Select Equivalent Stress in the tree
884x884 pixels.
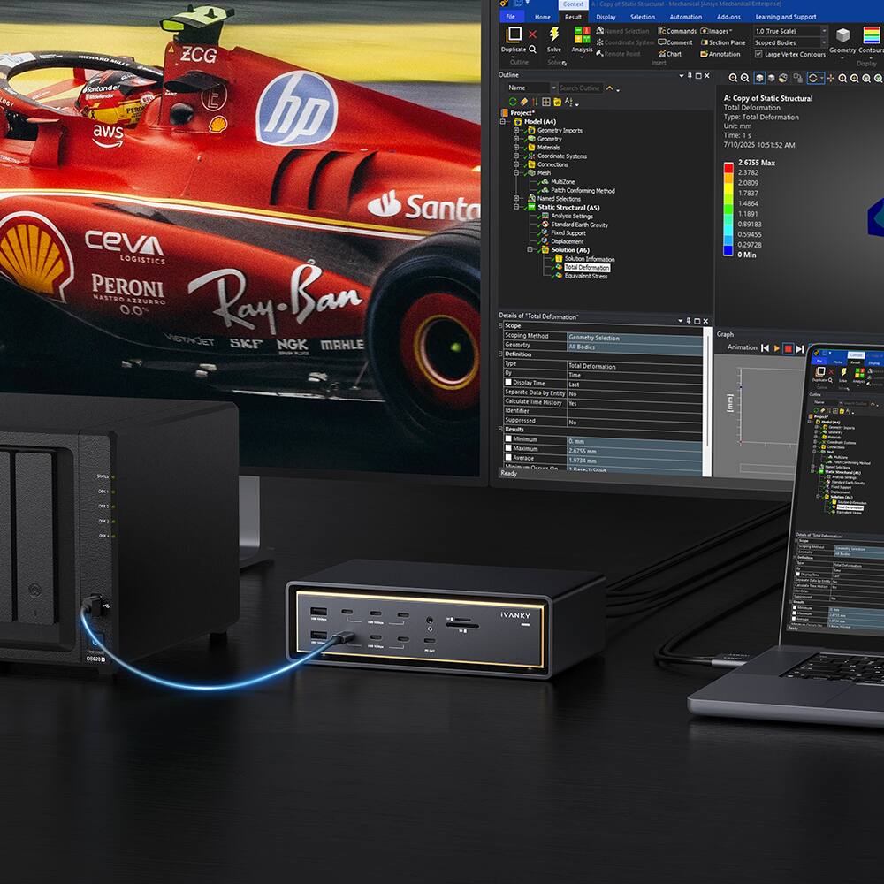click(586, 276)
